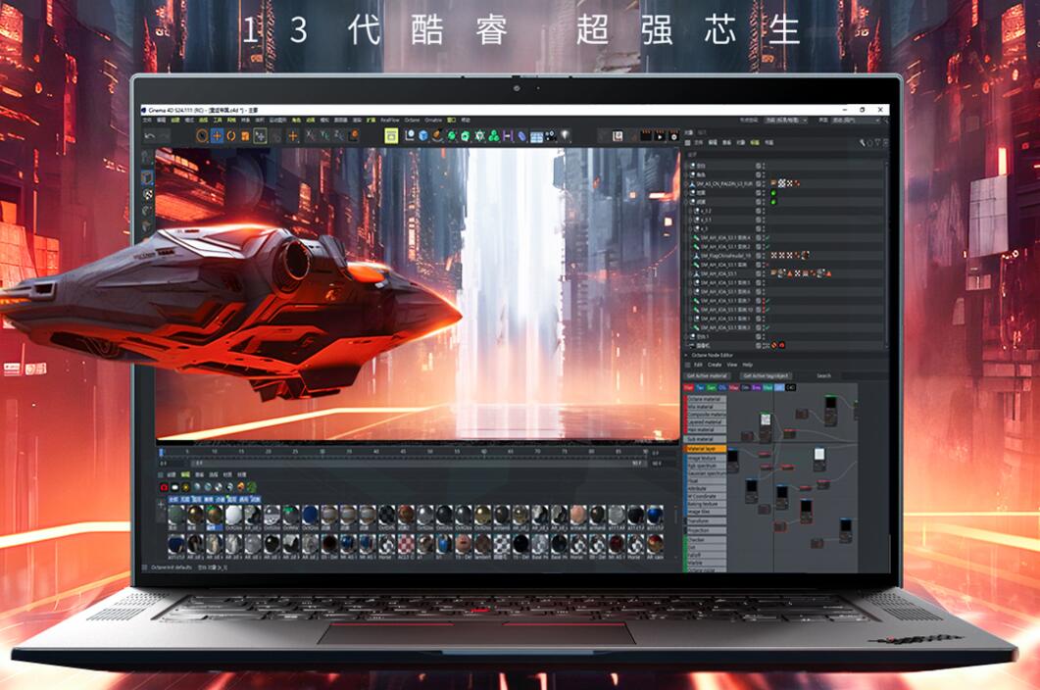Expand the SM_FlagChinaHeulid object tree
Image resolution: width=1040 pixels, height=690 pixels.
tap(689, 255)
